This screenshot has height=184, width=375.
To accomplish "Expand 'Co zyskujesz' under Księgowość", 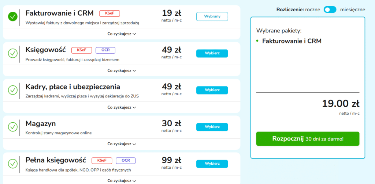I will 122,70.
